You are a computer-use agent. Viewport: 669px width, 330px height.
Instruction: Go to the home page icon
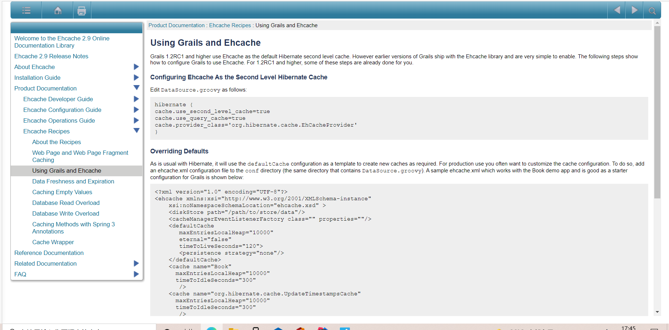pyautogui.click(x=58, y=10)
